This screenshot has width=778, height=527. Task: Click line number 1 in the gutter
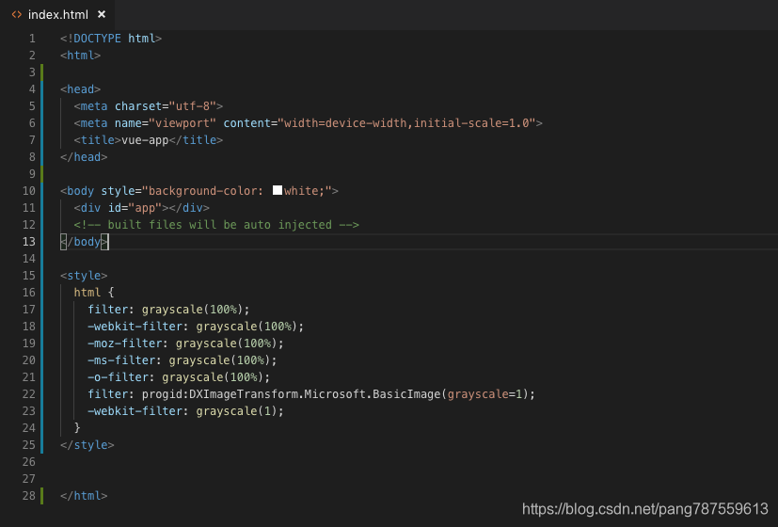tap(32, 39)
